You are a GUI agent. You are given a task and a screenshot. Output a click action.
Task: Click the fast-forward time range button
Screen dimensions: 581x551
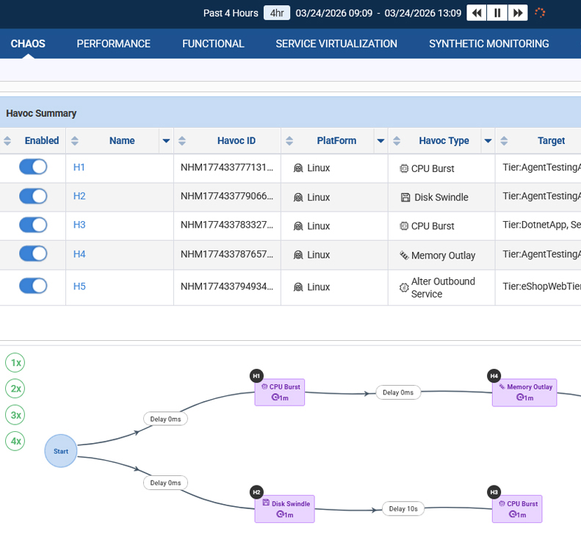pos(518,13)
